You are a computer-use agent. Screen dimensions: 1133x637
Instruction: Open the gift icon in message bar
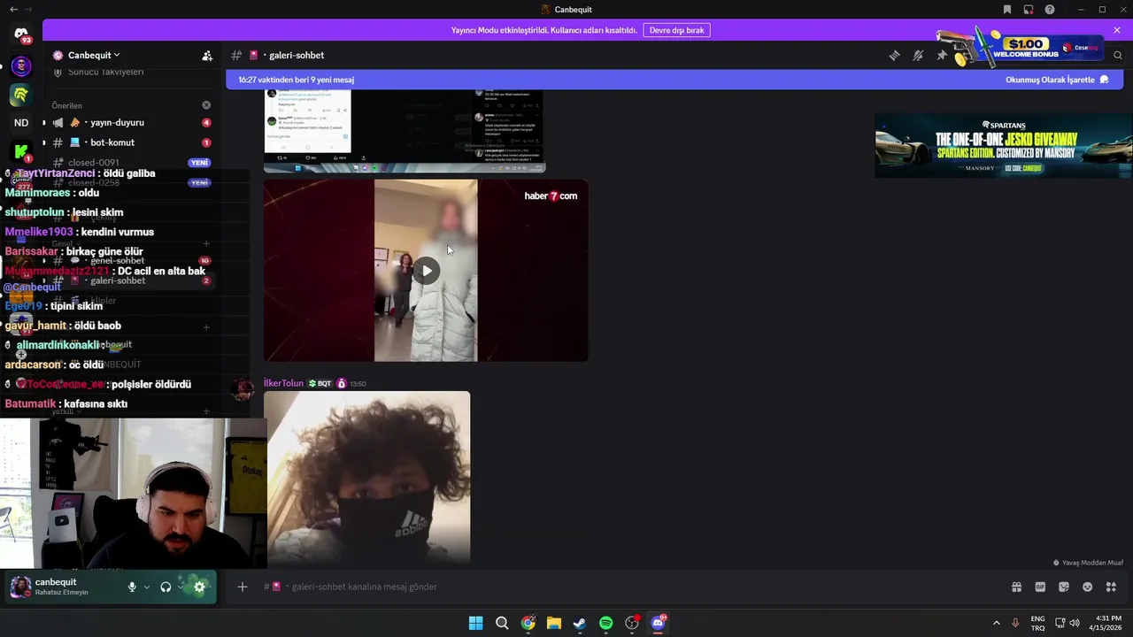[x=1016, y=587]
